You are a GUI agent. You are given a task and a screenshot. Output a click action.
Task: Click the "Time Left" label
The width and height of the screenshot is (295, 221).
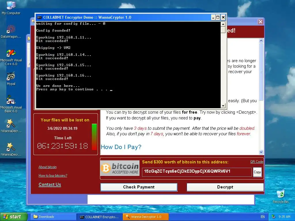pyautogui.click(x=63, y=138)
